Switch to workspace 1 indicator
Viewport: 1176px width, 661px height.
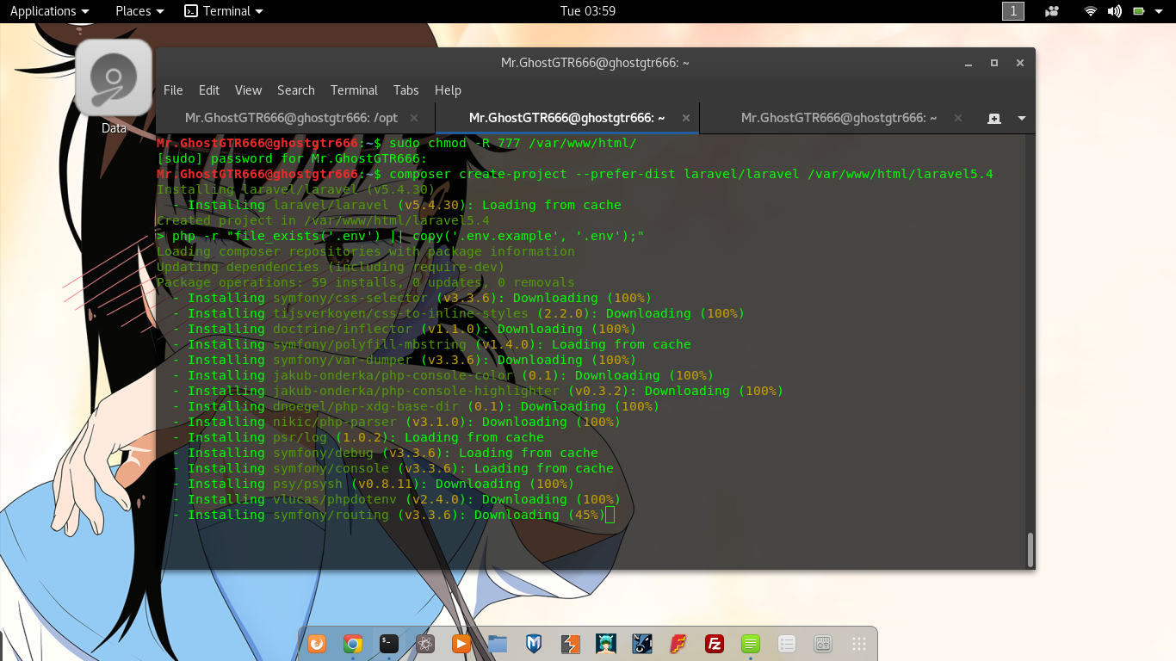(1013, 11)
